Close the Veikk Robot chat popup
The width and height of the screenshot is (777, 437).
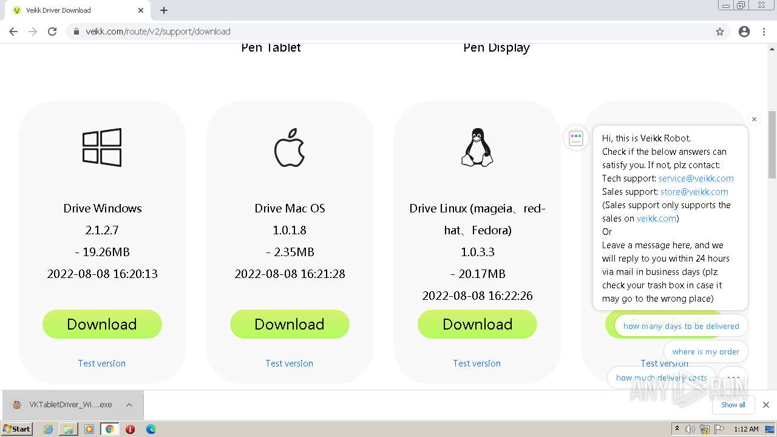(754, 119)
